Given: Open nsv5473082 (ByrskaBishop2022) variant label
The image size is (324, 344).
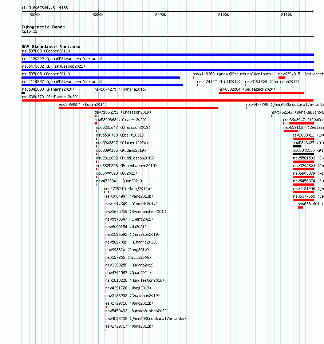Looking at the screenshot, I should point(54,67).
